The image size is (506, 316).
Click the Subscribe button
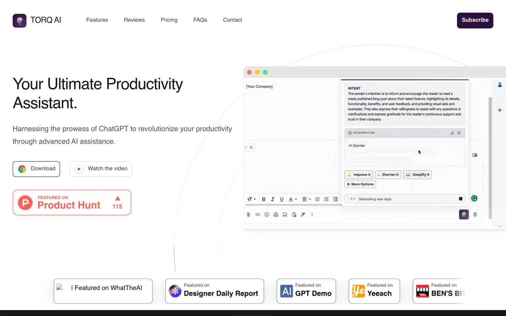click(x=475, y=20)
